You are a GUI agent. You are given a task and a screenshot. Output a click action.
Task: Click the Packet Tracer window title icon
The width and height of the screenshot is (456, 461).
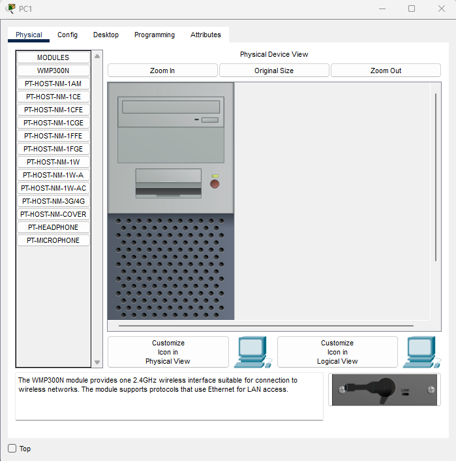[10, 8]
